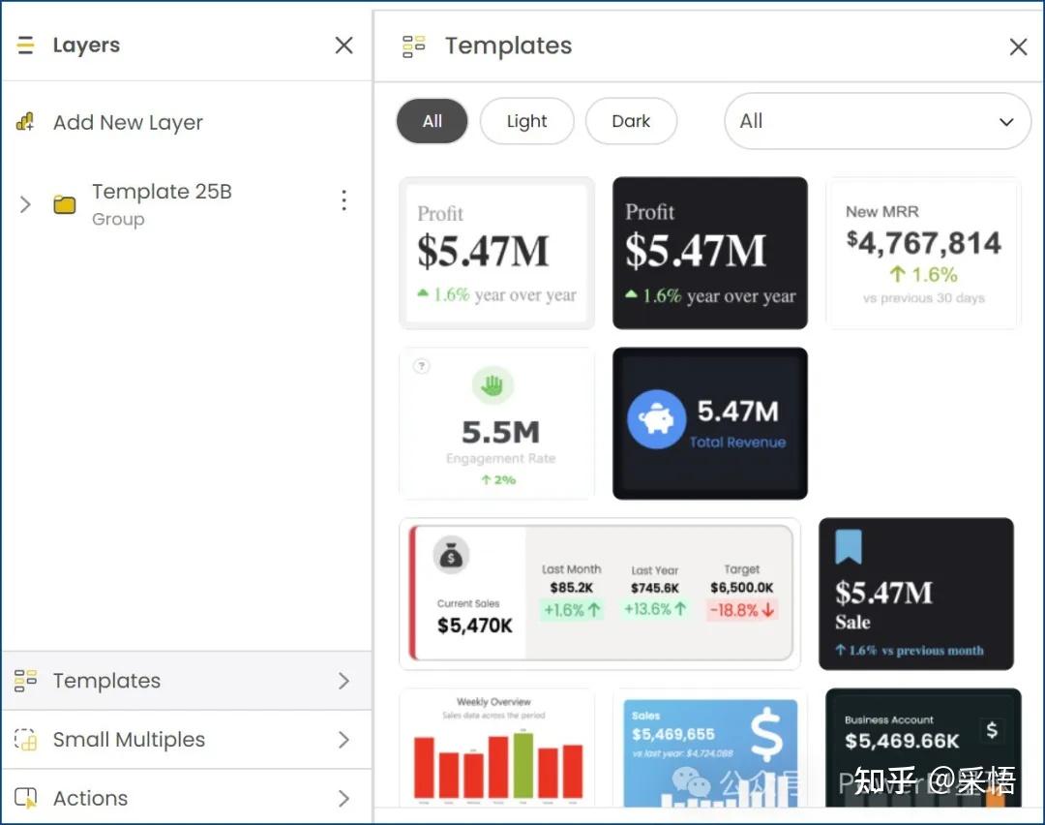Click the Add New Layer label
Viewport: 1045px width, 825px height.
click(x=128, y=122)
